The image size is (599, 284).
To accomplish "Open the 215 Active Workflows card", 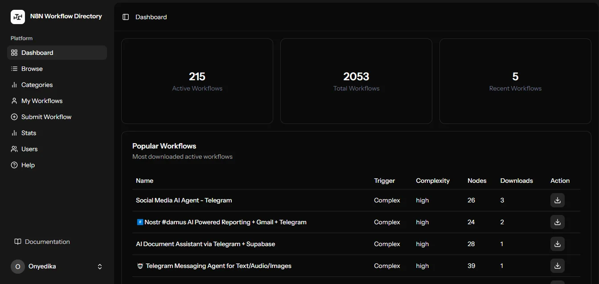I will (197, 81).
